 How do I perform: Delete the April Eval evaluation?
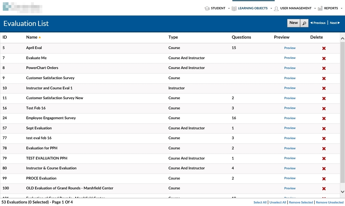tap(324, 48)
